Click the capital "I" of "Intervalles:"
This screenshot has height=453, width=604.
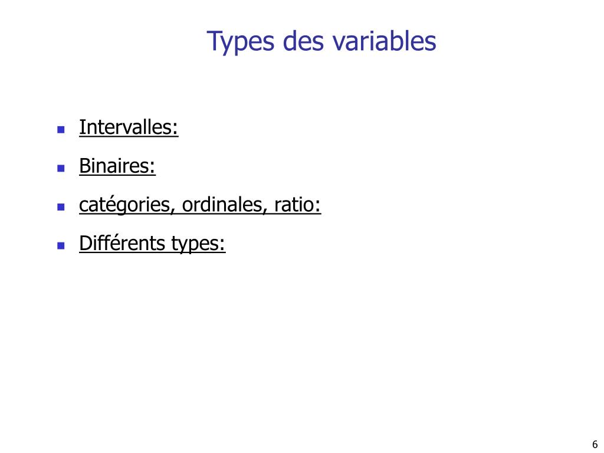point(81,127)
